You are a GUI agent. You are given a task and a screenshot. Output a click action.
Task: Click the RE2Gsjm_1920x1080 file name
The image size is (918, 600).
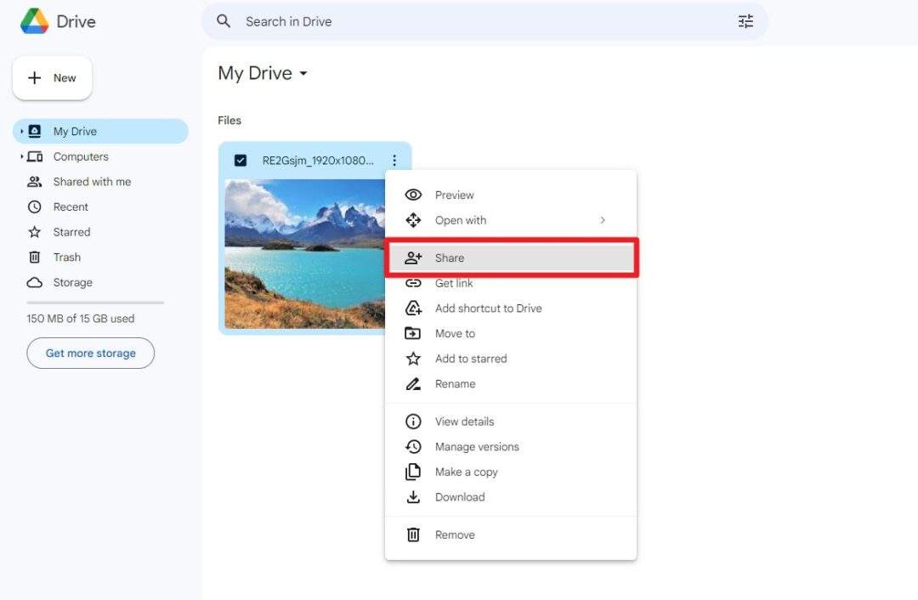pos(318,161)
